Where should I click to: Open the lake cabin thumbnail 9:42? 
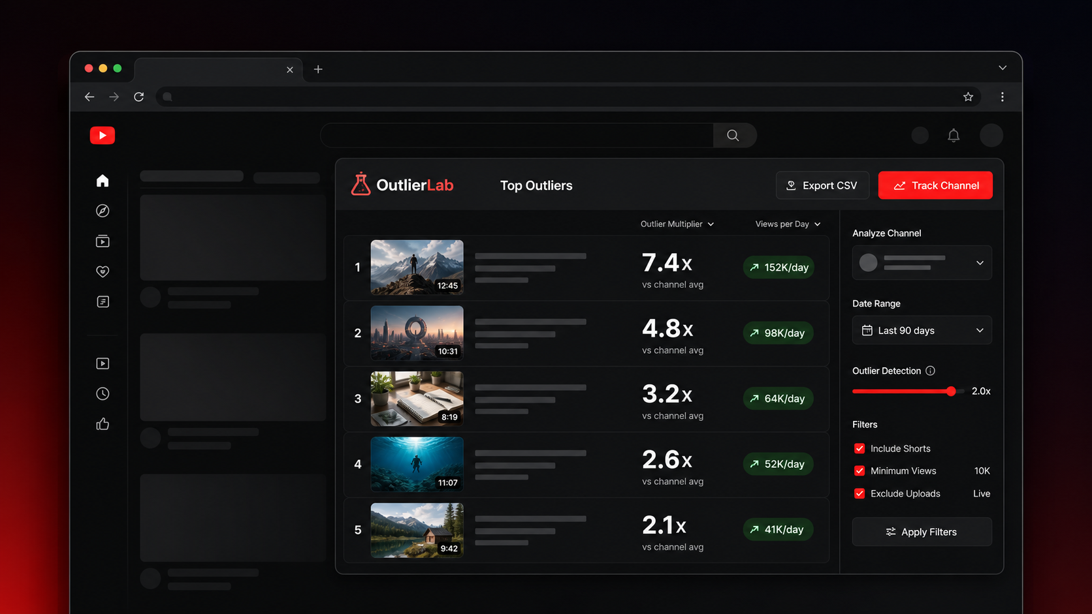417,530
